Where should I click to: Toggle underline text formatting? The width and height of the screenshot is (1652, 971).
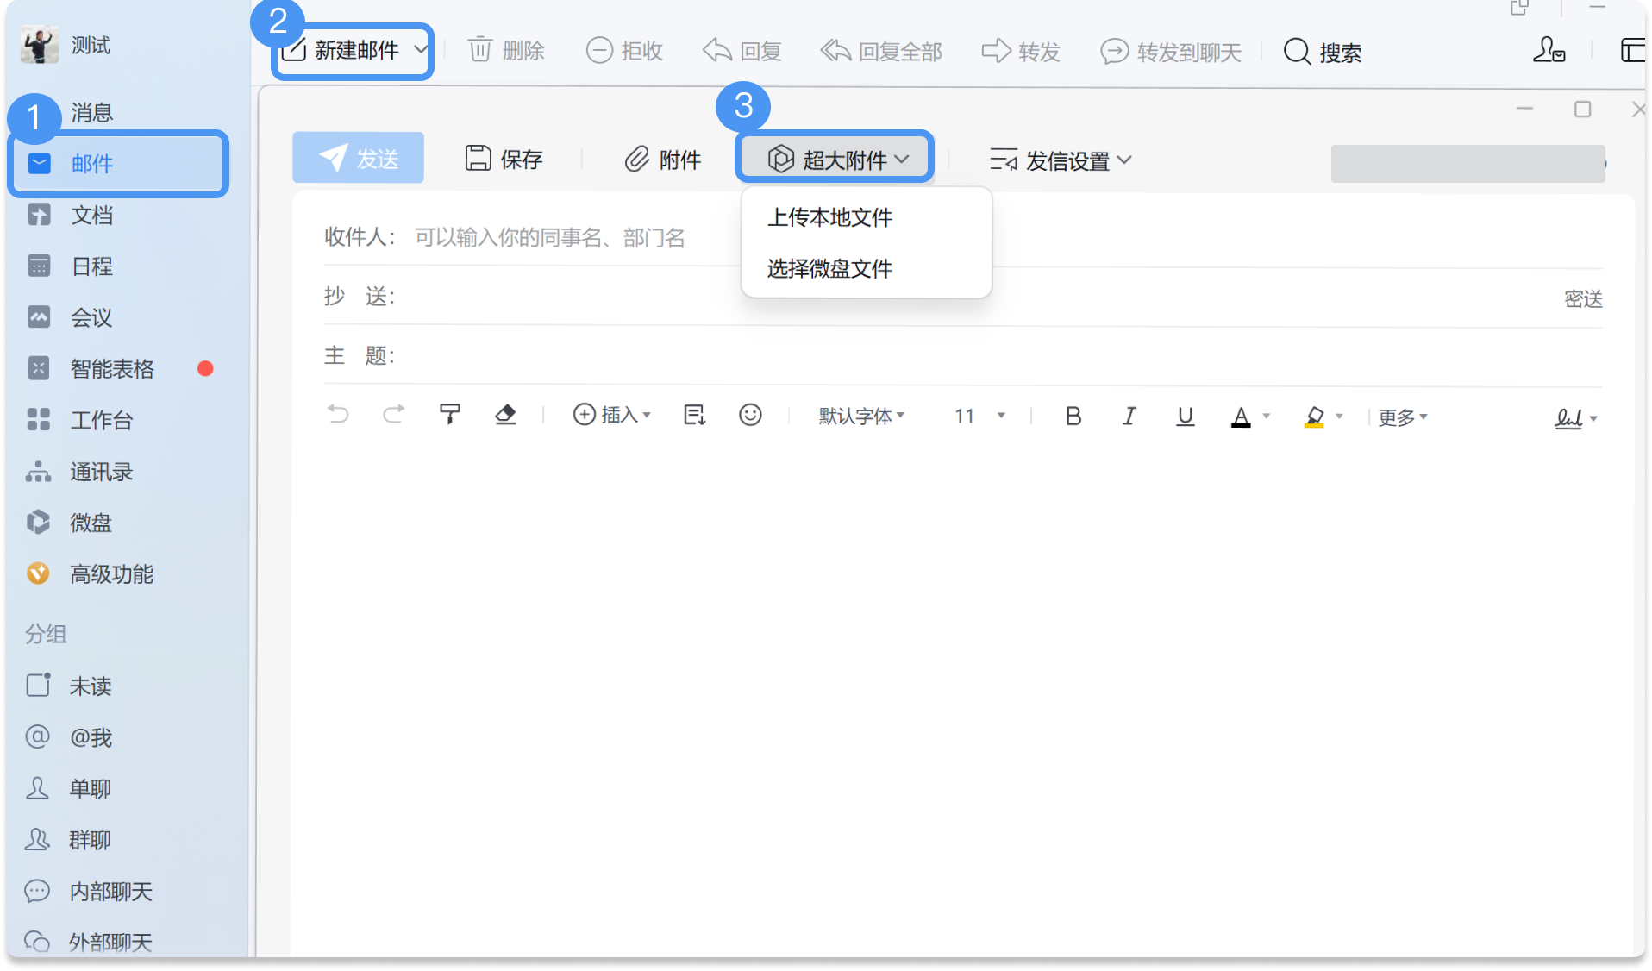tap(1185, 417)
